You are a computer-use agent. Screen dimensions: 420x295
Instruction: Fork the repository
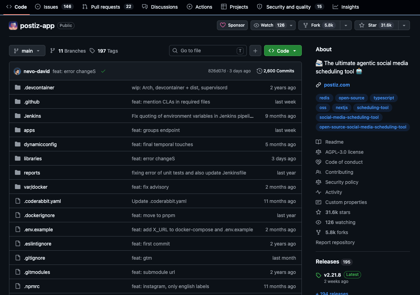pyautogui.click(x=319, y=25)
